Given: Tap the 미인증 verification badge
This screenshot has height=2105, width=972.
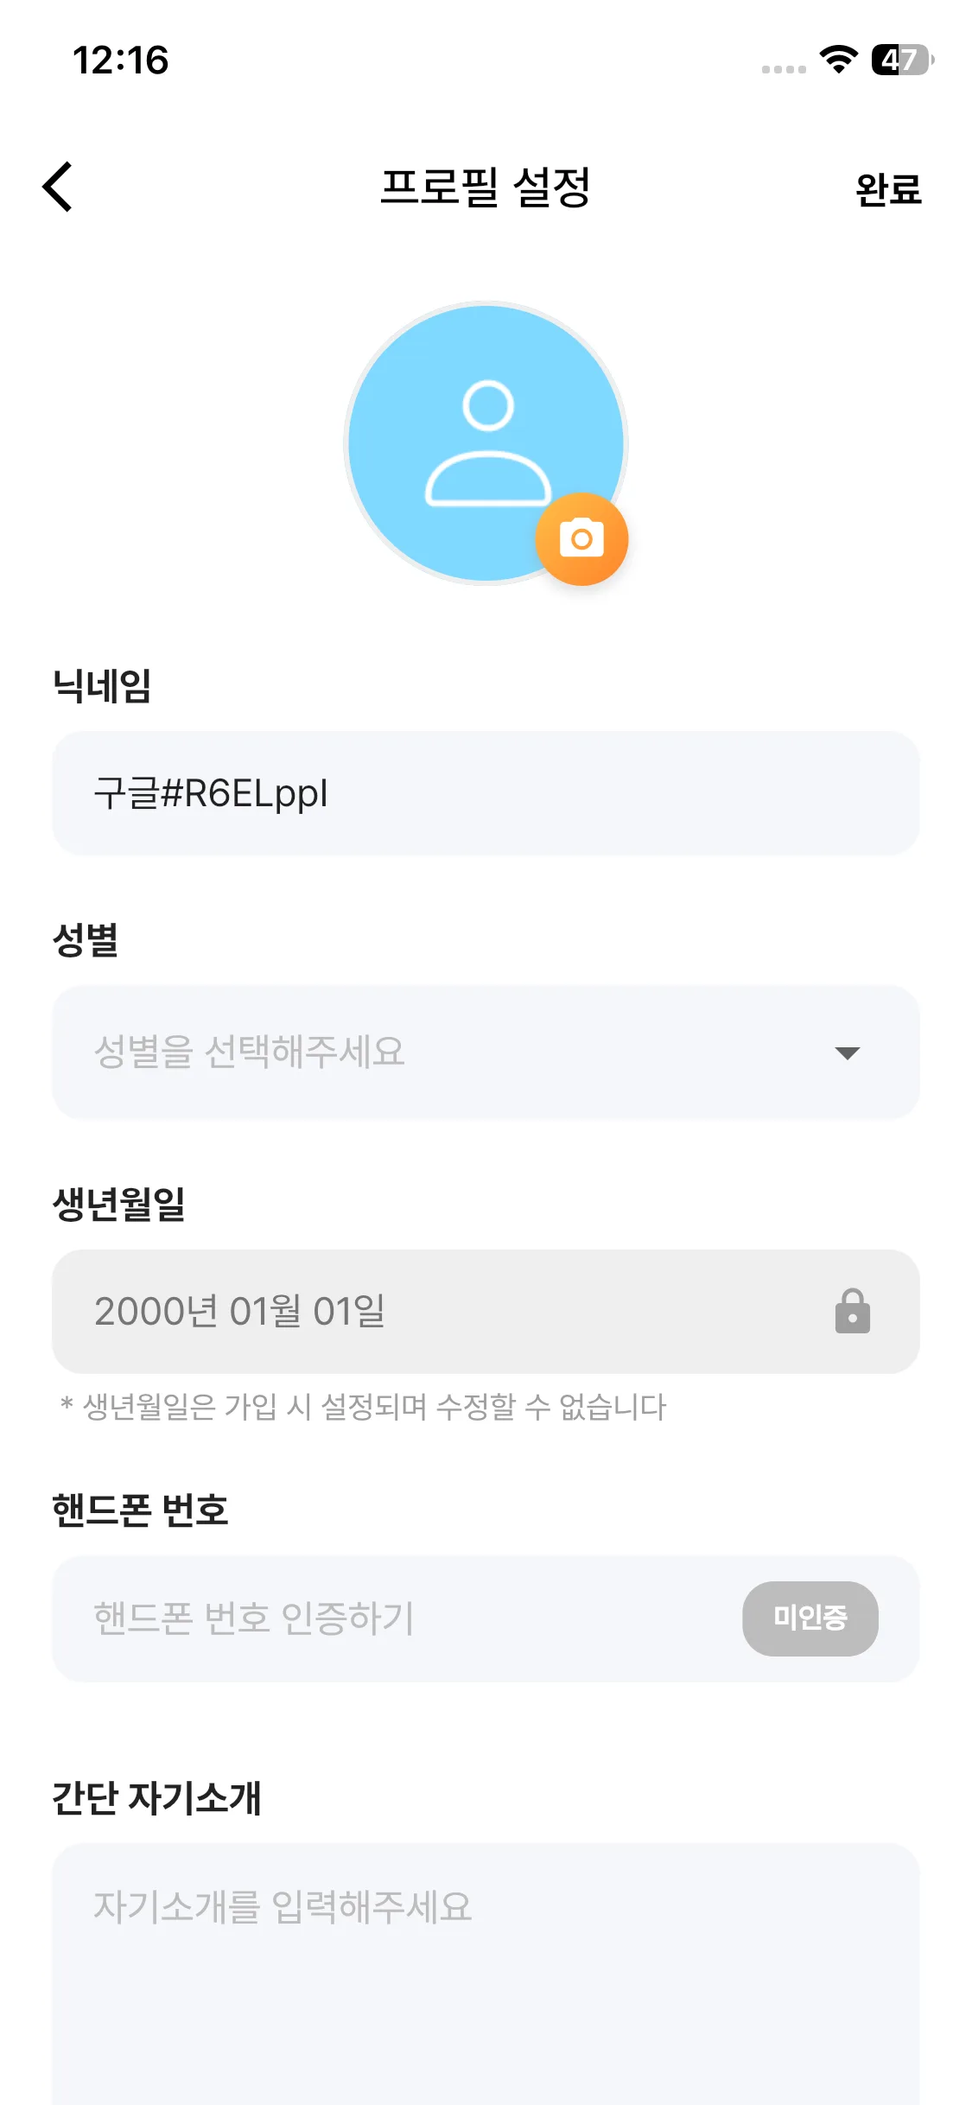Looking at the screenshot, I should (x=810, y=1618).
